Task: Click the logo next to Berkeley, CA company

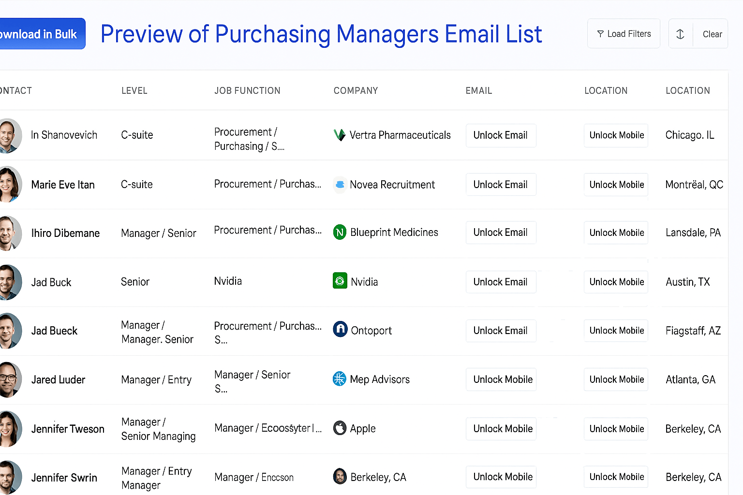Action: pos(340,477)
